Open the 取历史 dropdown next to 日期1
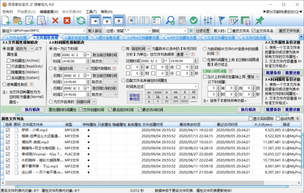This screenshot has height=193, width=304. pos(111,82)
